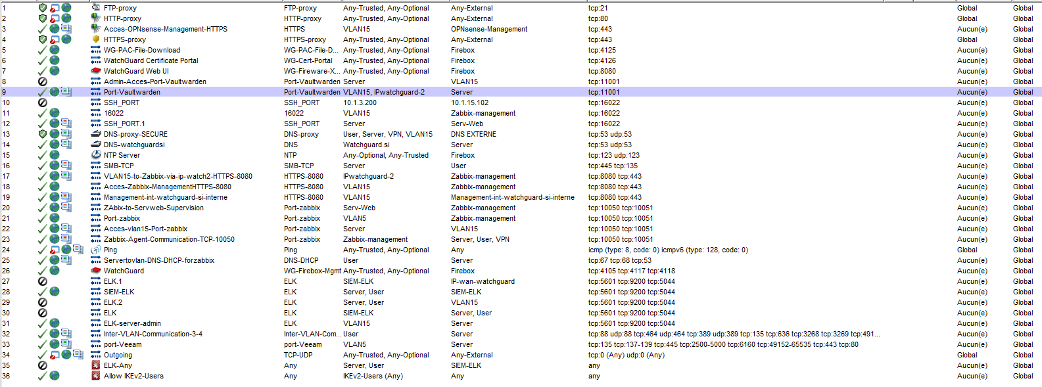Image resolution: width=1042 pixels, height=387 pixels.
Task: Click the disabled symbol on SSH_PORT row 10
Action: pos(43,102)
